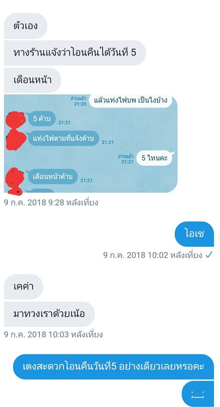Screen dimensions: 220x407
Task: Tap the first red scribbled avatar in image
Action: (16, 120)
